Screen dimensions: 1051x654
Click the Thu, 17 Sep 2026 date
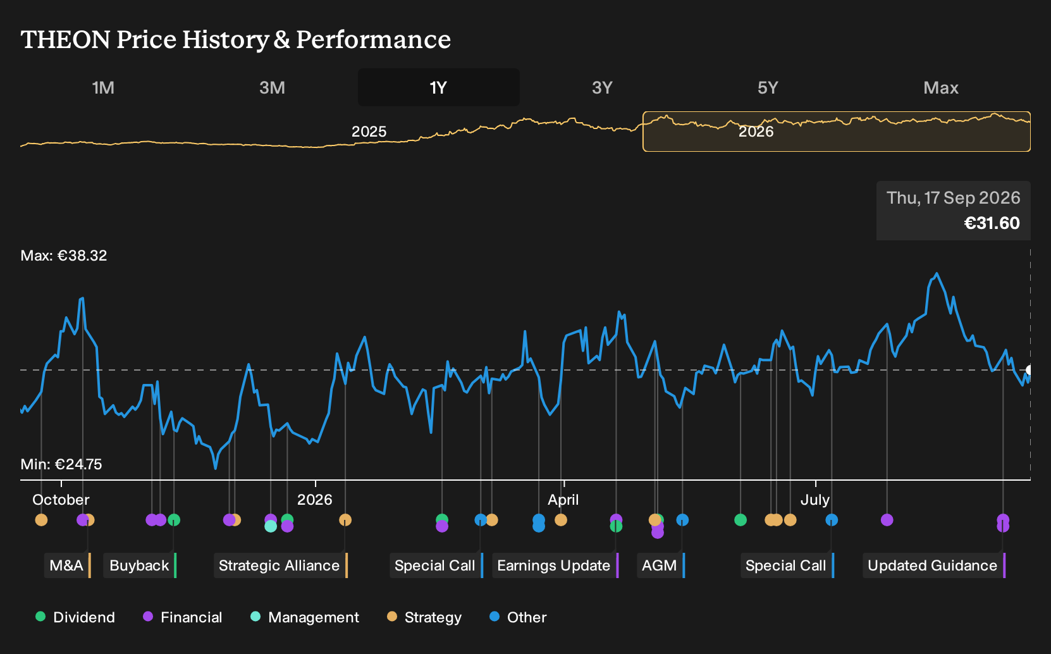coord(954,198)
